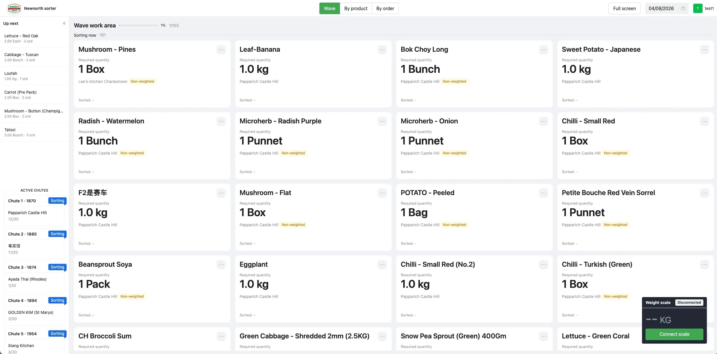The width and height of the screenshot is (717, 354).
Task: Open Green Cabbage - Shredded 2mm options menu
Action: pos(382,336)
